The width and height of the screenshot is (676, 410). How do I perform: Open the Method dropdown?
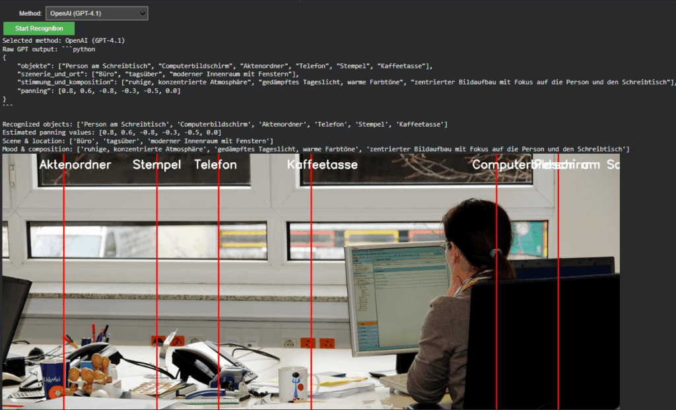pos(96,13)
